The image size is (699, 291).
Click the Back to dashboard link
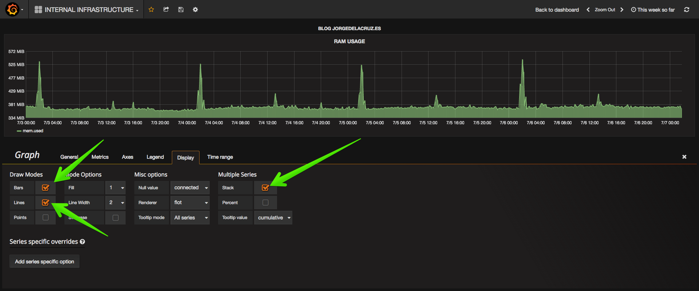[x=557, y=10]
